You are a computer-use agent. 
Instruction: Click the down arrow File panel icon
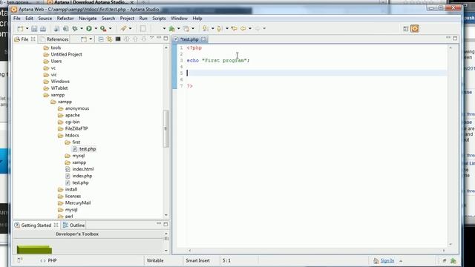tap(143, 39)
